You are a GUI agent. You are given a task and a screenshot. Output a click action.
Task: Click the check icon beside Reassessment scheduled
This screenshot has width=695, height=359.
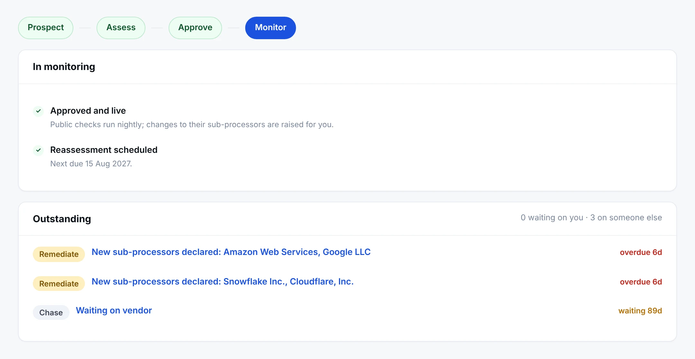click(38, 150)
